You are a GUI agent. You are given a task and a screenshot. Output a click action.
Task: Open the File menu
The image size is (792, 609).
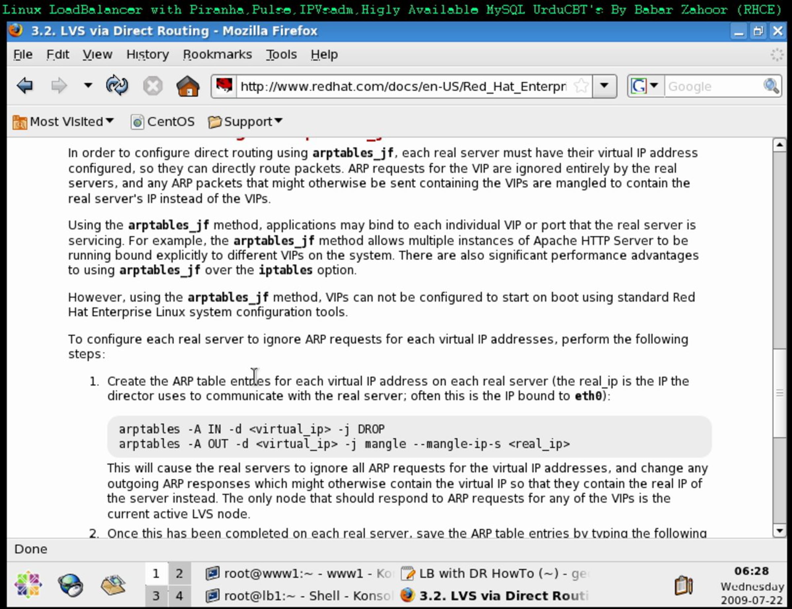(x=23, y=54)
